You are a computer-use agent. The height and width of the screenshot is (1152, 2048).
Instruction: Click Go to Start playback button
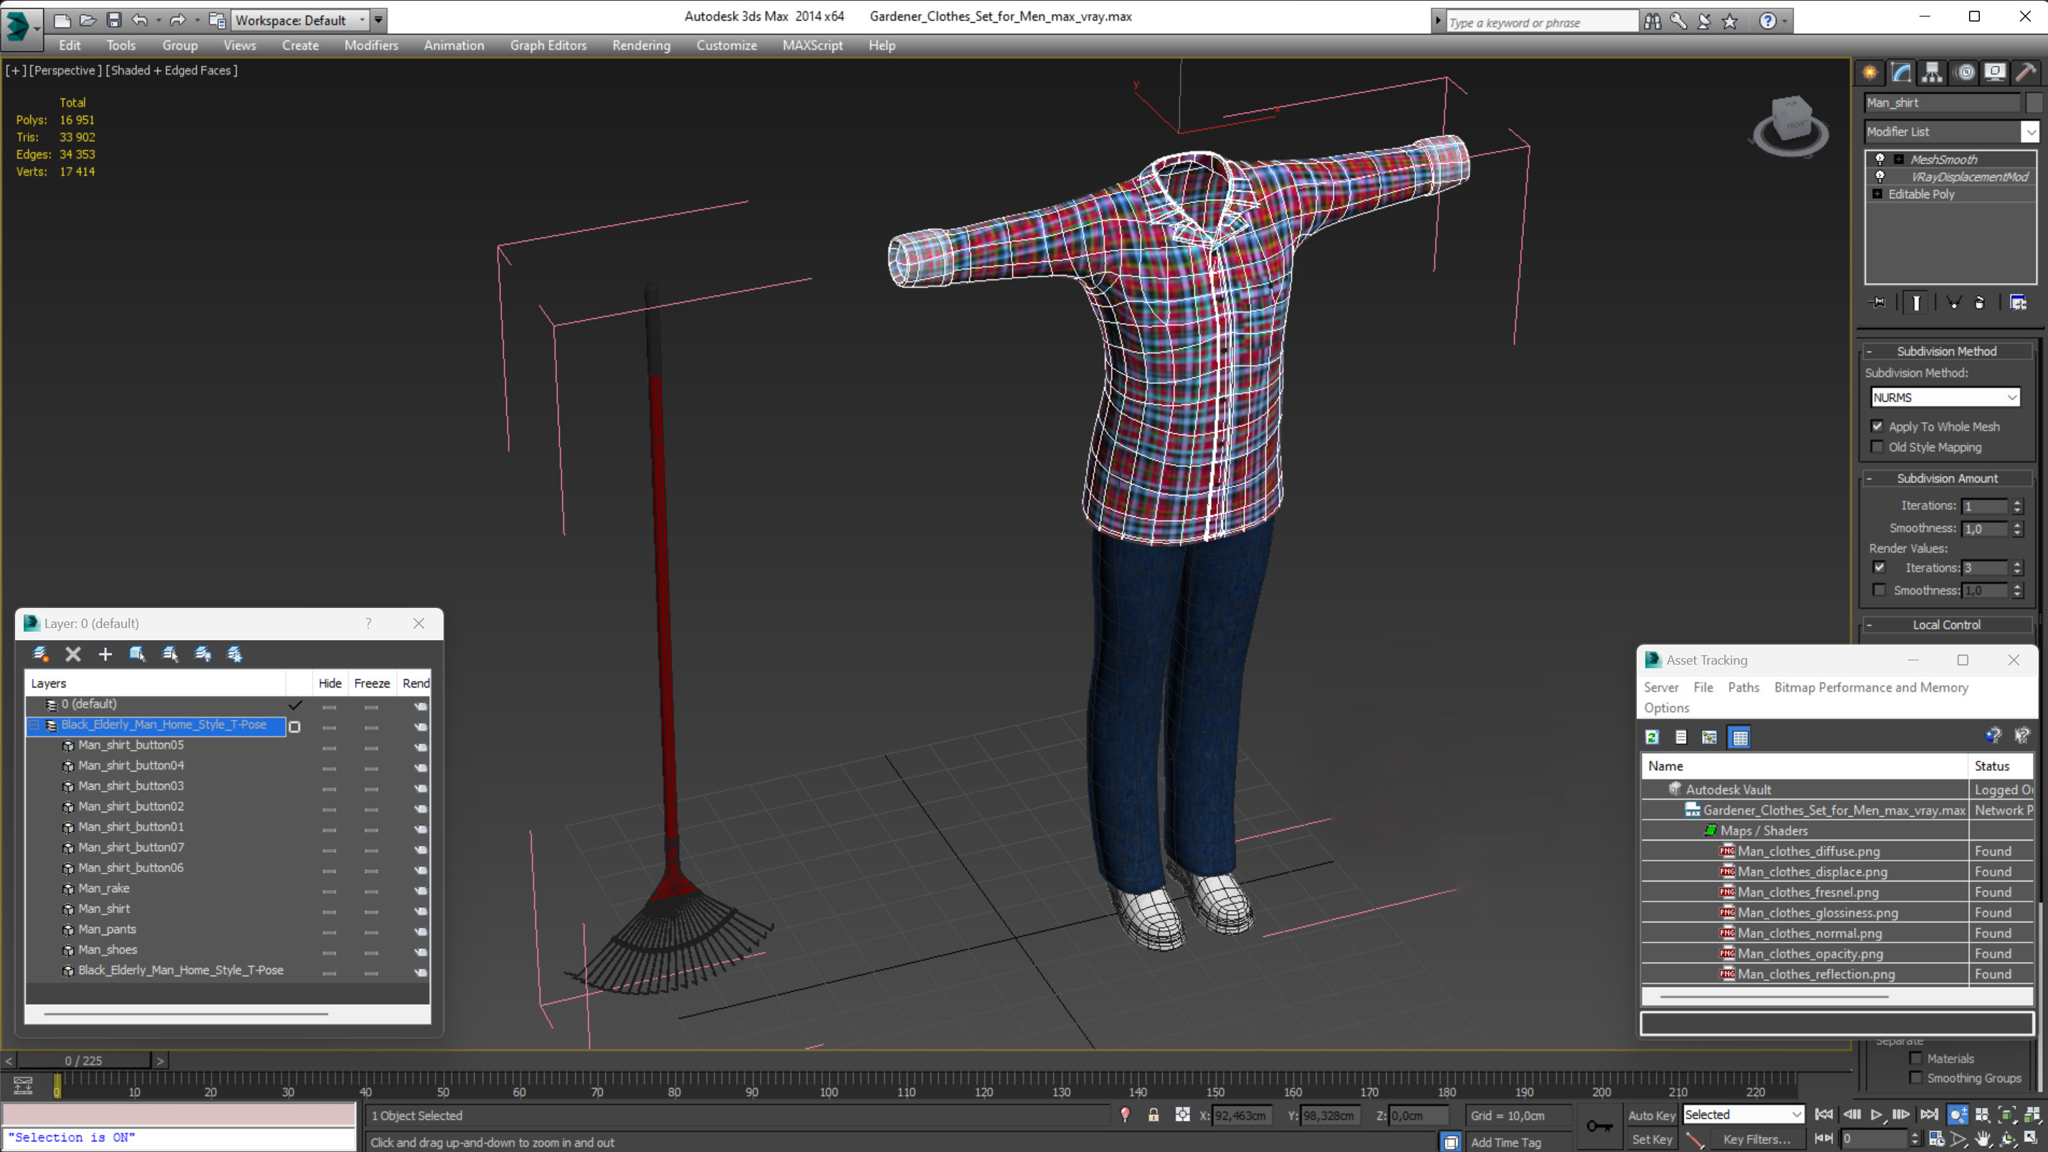pos(1825,1115)
